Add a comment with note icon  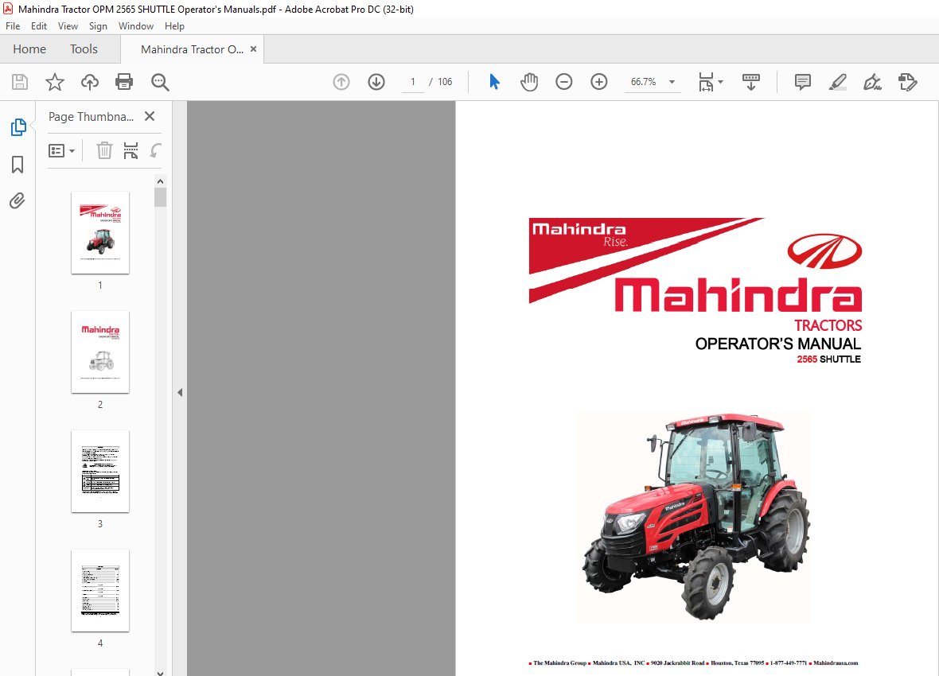(x=802, y=82)
